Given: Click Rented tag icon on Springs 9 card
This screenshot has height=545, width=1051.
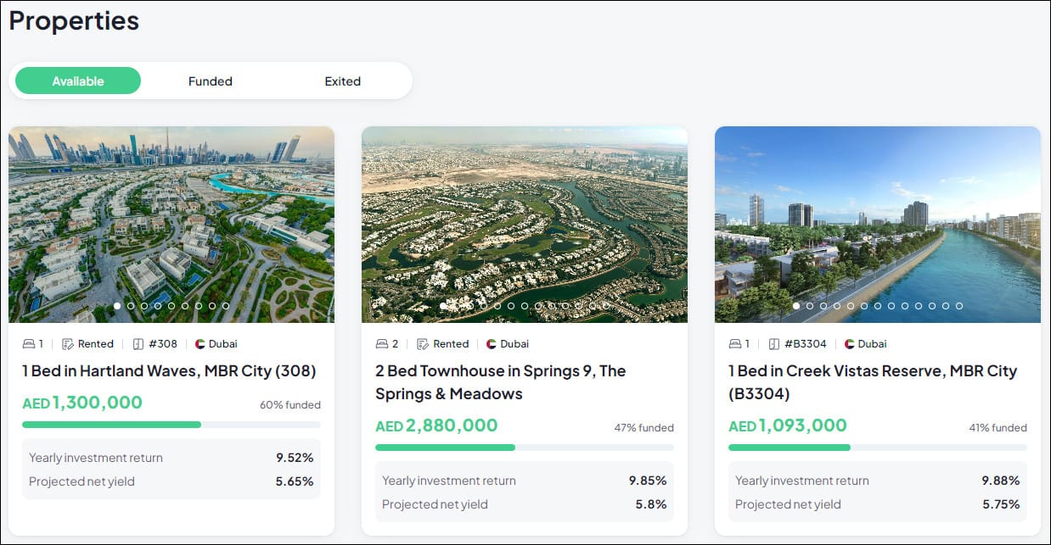Looking at the screenshot, I should click(423, 344).
